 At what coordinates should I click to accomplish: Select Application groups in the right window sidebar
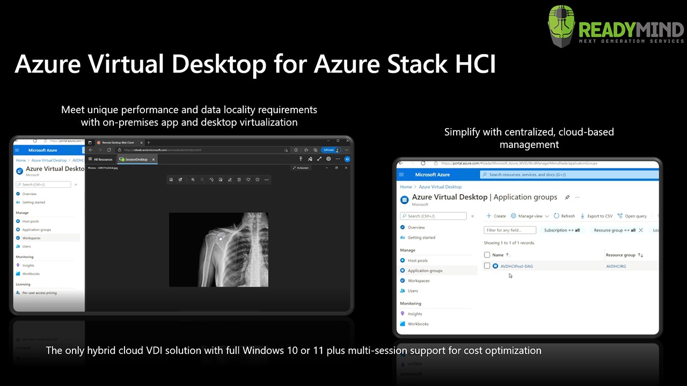click(x=437, y=271)
